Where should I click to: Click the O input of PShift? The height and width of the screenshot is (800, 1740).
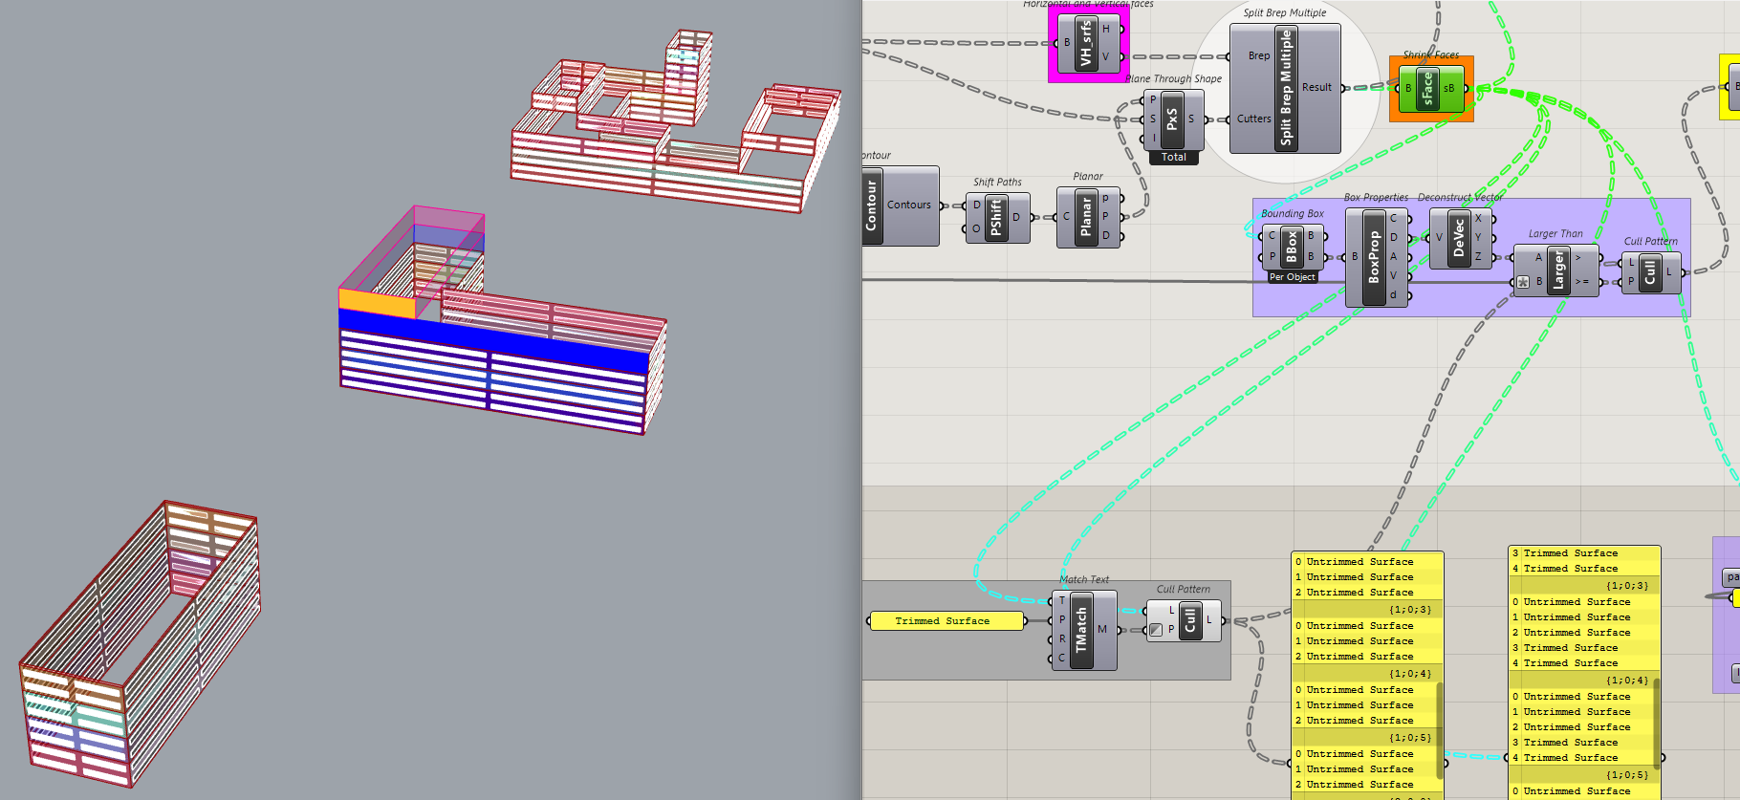pos(976,229)
